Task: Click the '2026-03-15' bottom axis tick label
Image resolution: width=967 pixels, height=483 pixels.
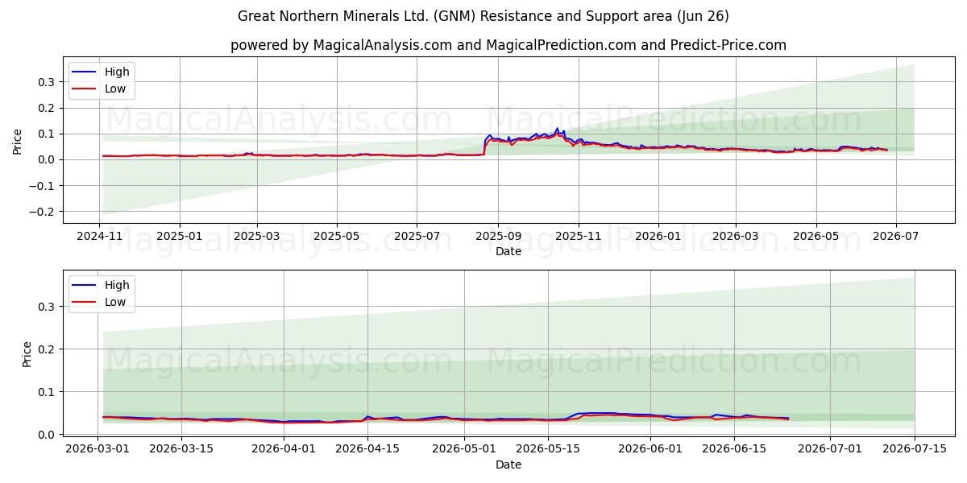Action: (180, 450)
